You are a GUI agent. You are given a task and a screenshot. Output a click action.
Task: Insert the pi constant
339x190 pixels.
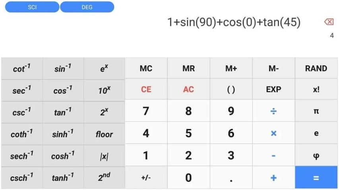pos(316,111)
